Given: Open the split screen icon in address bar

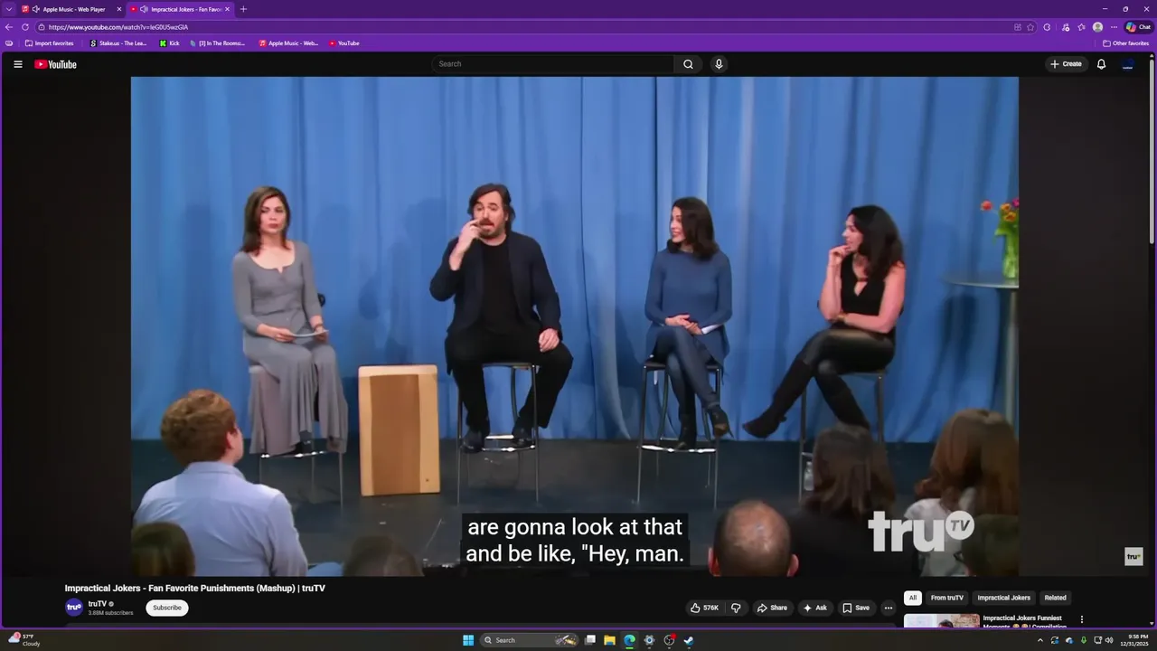Looking at the screenshot, I should (1018, 27).
